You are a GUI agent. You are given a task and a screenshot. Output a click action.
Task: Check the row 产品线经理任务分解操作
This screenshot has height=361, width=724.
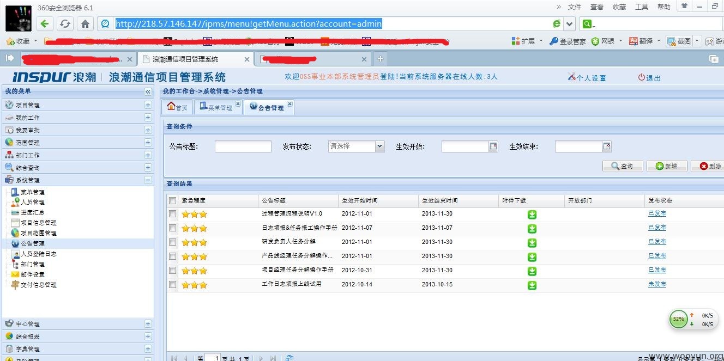pos(173,256)
